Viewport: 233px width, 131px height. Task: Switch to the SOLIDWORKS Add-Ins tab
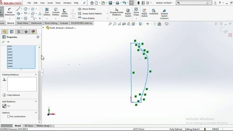[x=82, y=23]
